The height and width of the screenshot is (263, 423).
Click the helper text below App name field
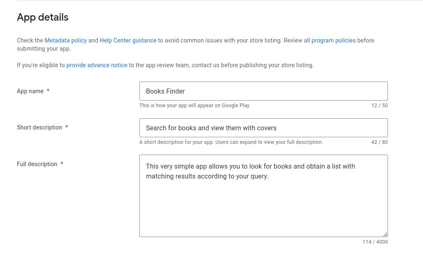[x=194, y=106]
